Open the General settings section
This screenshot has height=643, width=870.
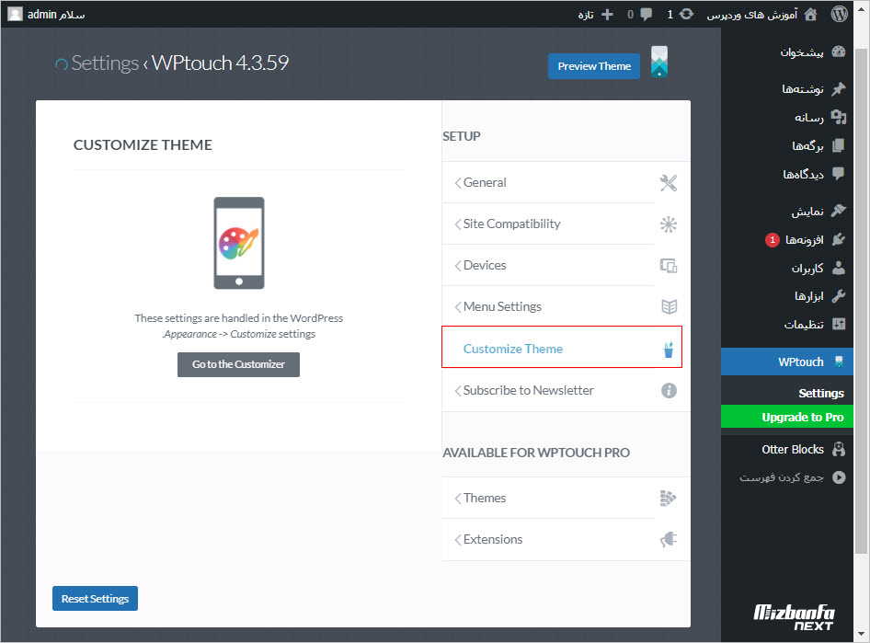[x=566, y=182]
